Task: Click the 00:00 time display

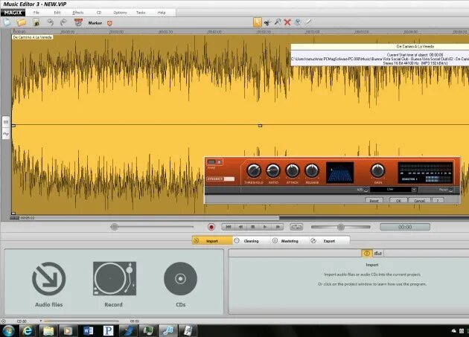Action: [405, 227]
